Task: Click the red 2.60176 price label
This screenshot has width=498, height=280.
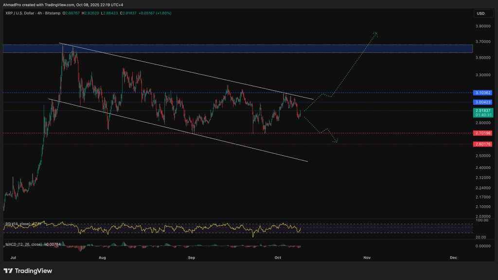Action: click(x=485, y=144)
